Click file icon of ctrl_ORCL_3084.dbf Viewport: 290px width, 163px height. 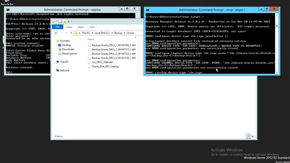tap(90, 62)
